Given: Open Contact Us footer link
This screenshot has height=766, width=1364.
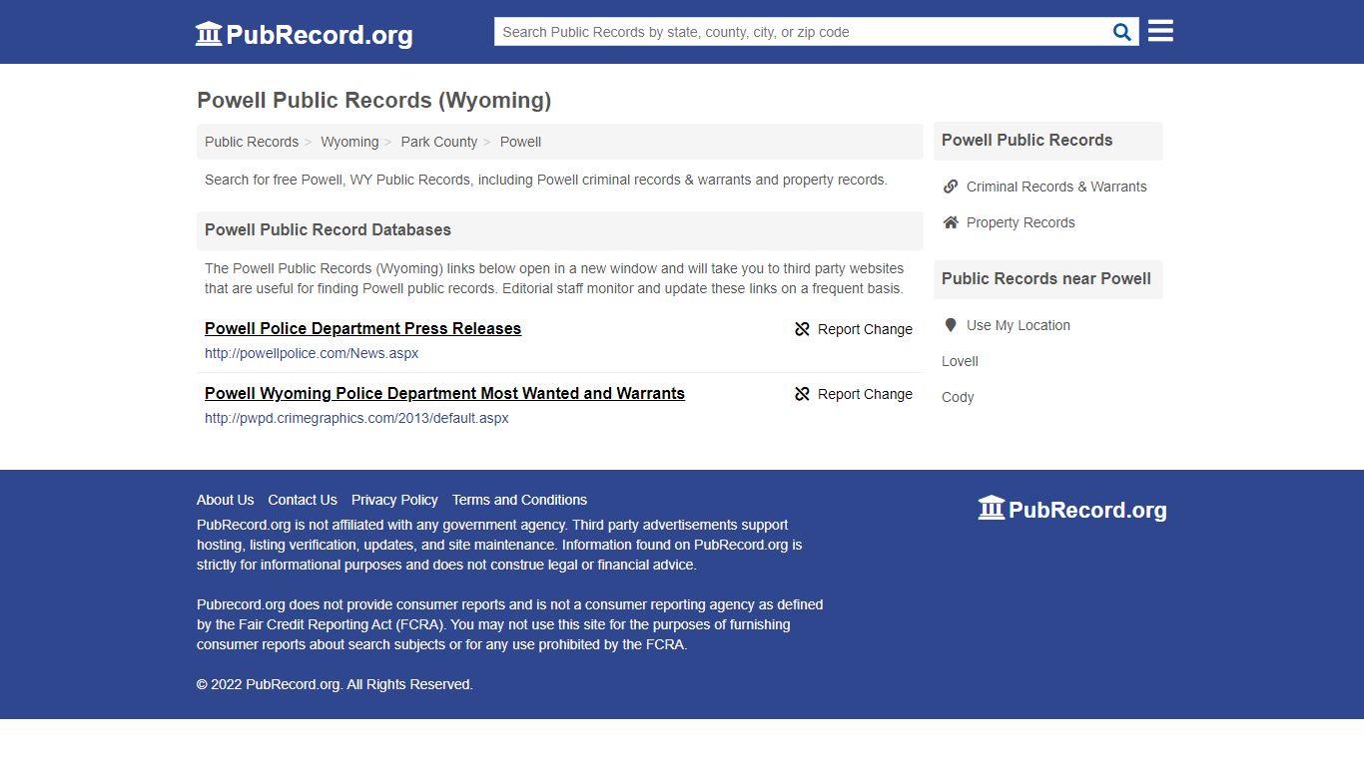Looking at the screenshot, I should [x=303, y=500].
